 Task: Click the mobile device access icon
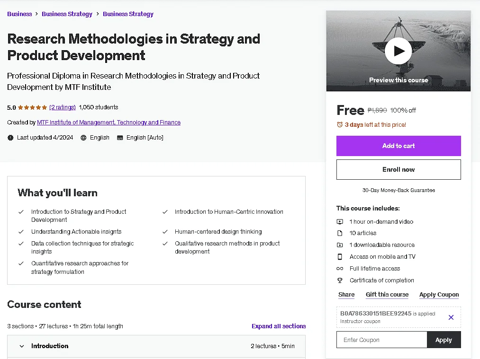[340, 257]
